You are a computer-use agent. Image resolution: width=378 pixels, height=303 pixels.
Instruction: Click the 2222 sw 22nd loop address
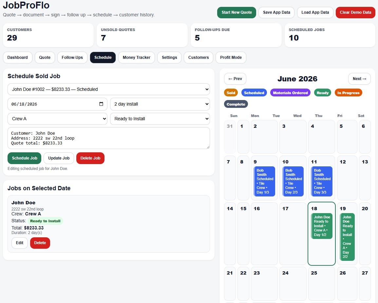click(28, 209)
